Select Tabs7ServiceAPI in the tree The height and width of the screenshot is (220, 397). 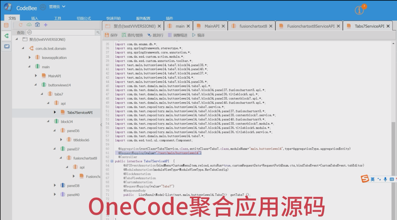pos(80,112)
